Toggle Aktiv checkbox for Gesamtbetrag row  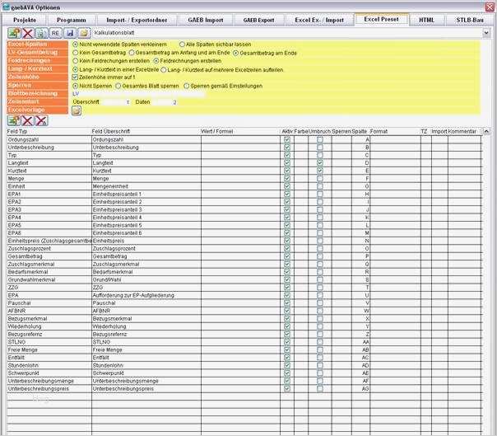pos(287,256)
